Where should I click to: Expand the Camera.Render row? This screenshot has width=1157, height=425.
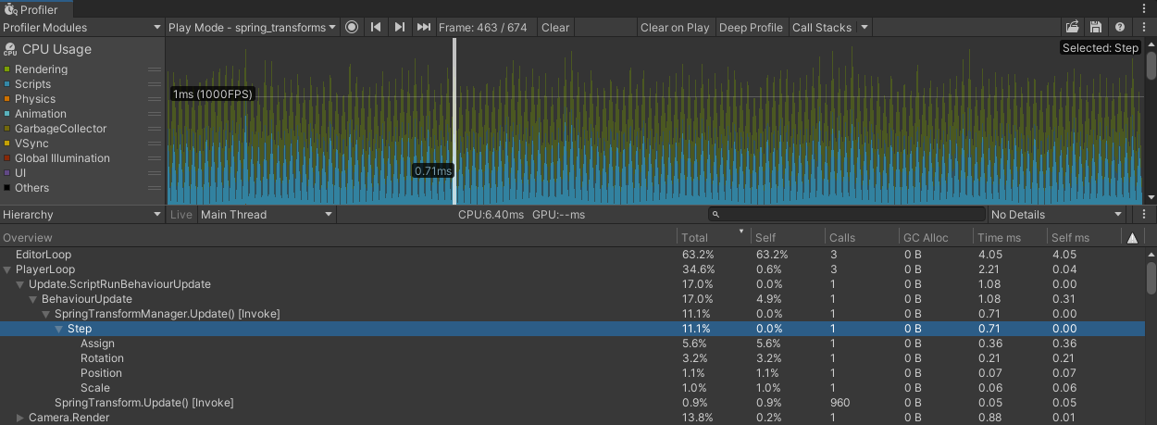point(20,418)
